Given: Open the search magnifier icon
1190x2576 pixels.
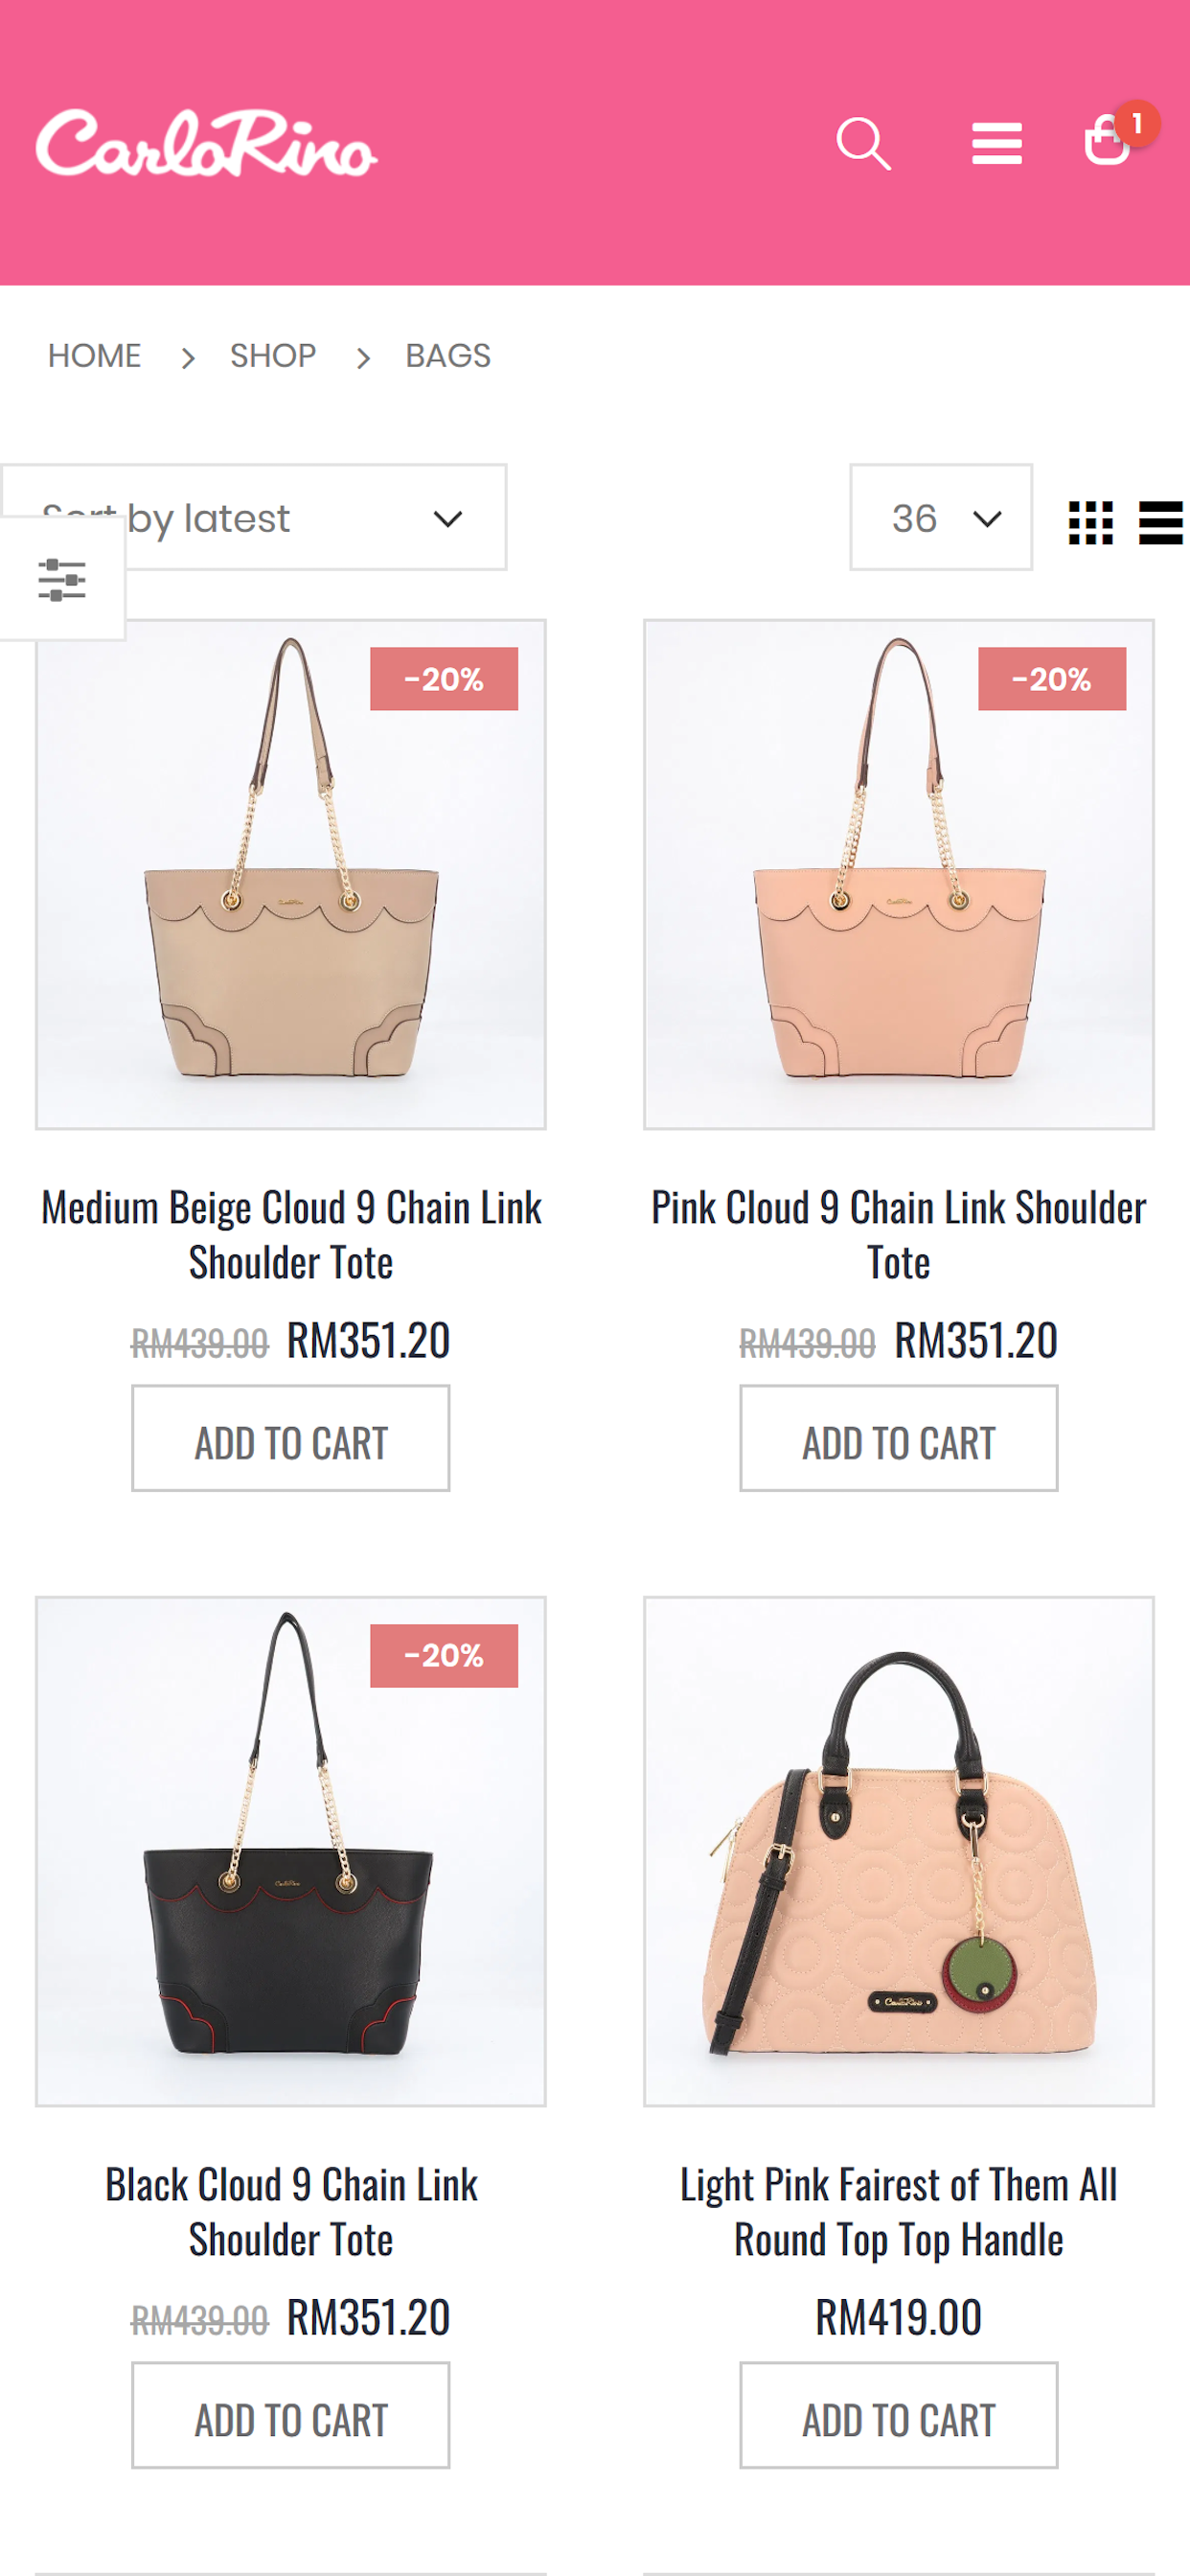Looking at the screenshot, I should click(x=863, y=144).
